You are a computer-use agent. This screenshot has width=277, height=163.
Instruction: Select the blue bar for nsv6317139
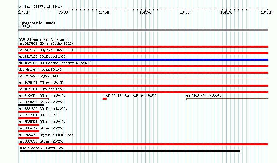click(x=143, y=60)
